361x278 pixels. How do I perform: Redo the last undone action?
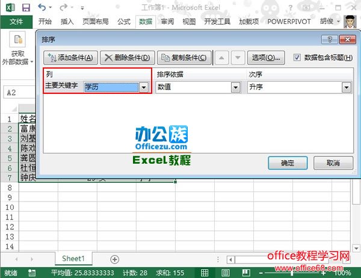click(x=63, y=7)
